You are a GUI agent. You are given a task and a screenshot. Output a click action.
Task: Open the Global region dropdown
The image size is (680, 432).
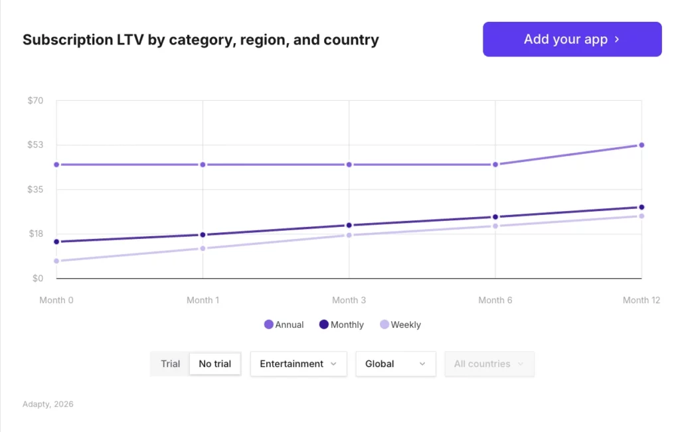396,364
